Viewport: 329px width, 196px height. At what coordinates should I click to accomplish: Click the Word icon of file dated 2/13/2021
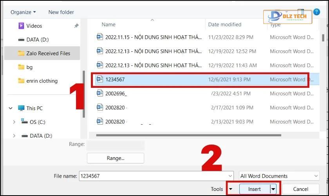[x=99, y=121]
